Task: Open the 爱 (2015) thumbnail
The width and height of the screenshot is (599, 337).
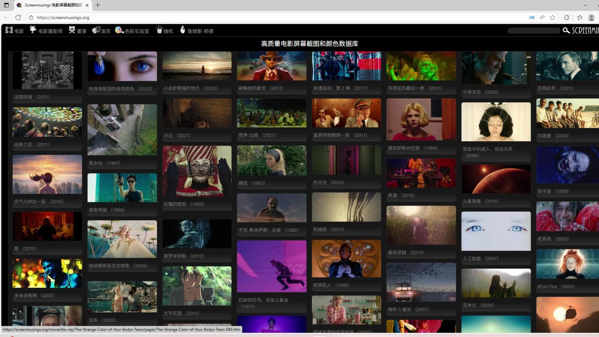Action: click(x=47, y=226)
